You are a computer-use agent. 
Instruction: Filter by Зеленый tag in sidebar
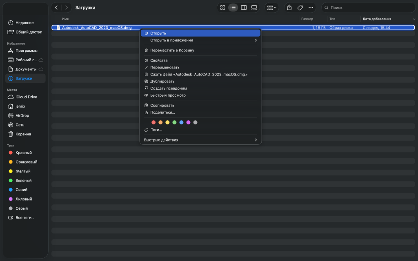tap(25, 180)
